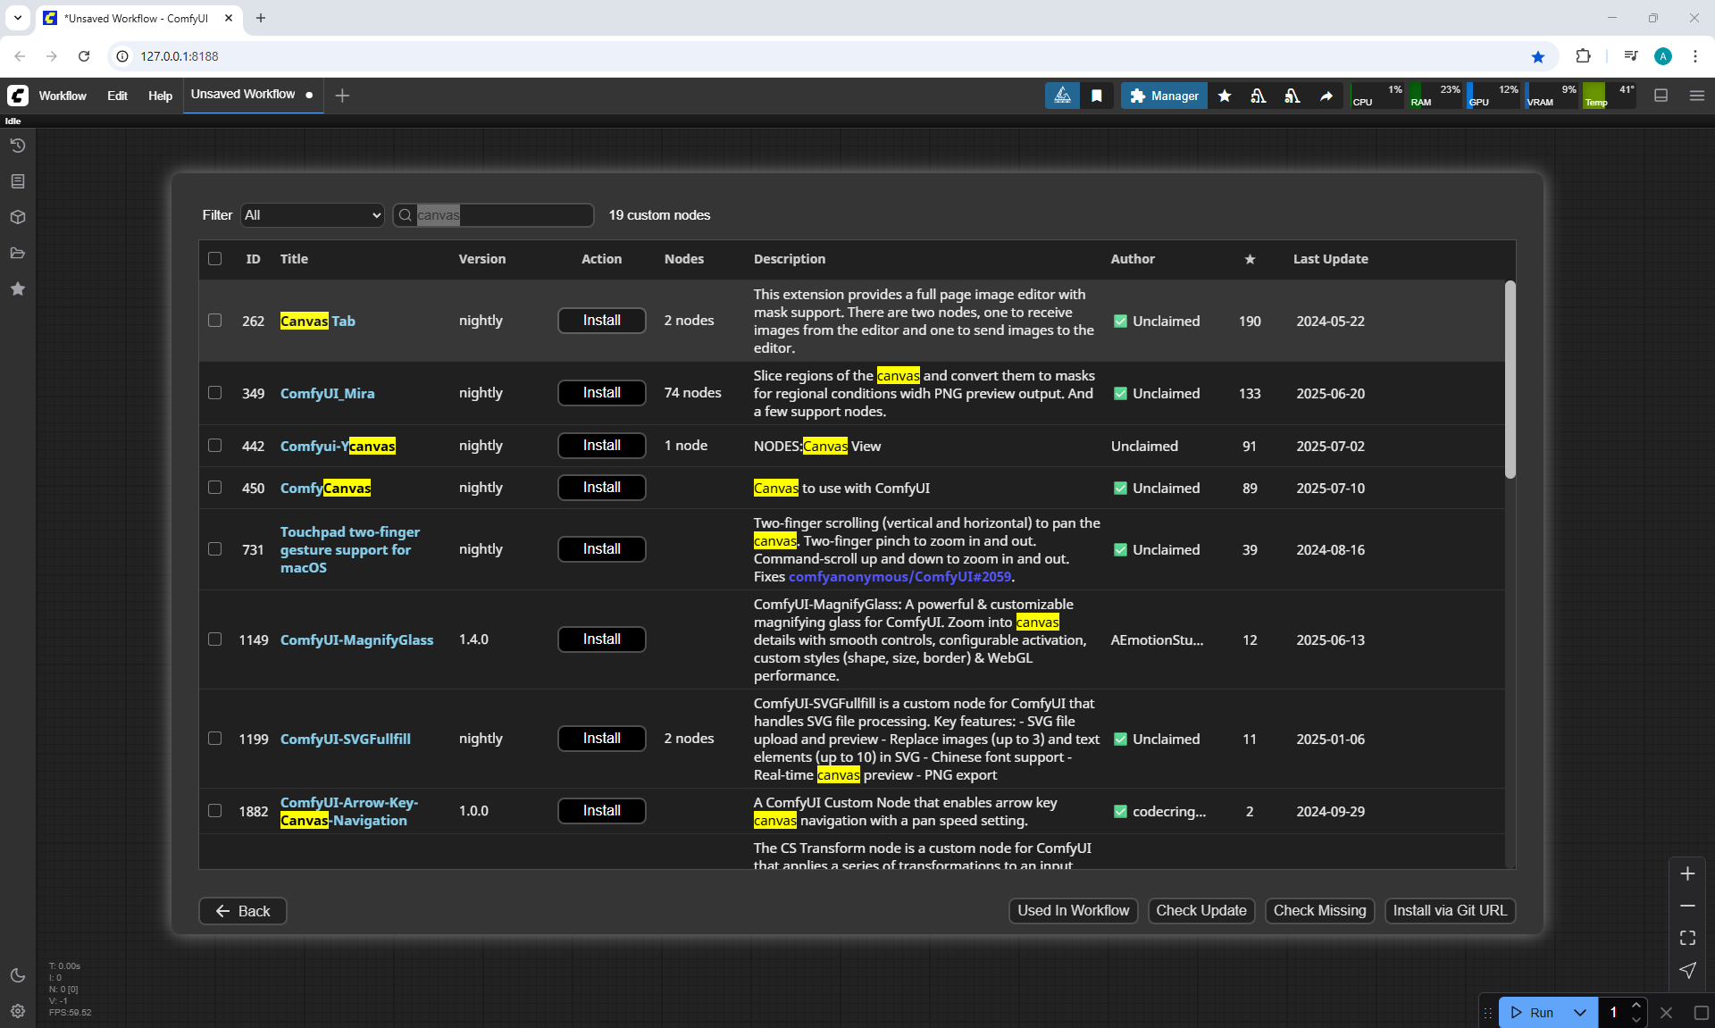Open the Help menu
This screenshot has height=1028, width=1715.
point(160,96)
